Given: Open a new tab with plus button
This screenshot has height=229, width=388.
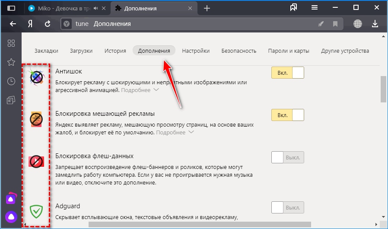Looking at the screenshot, I should [207, 8].
